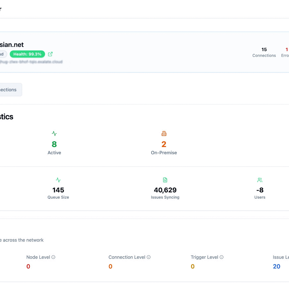The width and height of the screenshot is (289, 288).
Task: Click the Health: 99.3% badge
Action: click(x=27, y=54)
